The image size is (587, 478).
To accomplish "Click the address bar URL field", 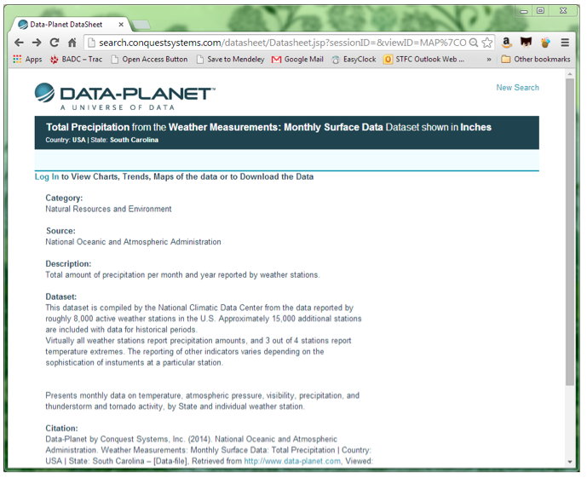I will point(283,43).
